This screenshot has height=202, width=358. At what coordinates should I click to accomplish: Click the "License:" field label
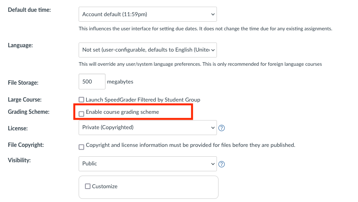[18, 128]
